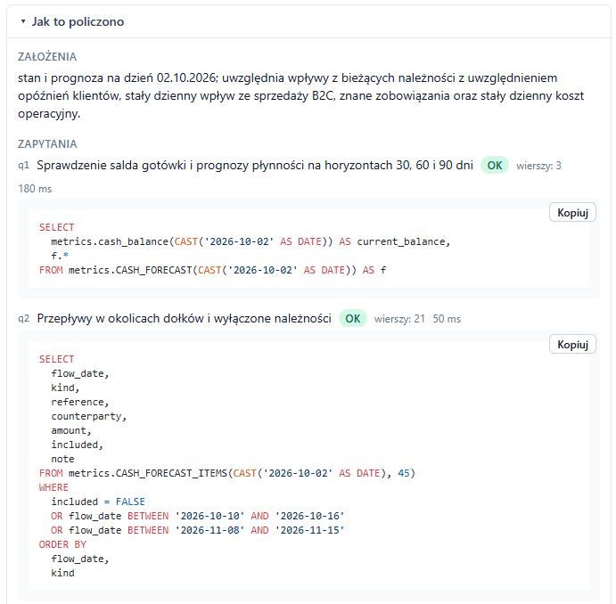The image size is (616, 604).
Task: Click the disclosure triangle beside Jak to policzono
Action: click(x=23, y=21)
